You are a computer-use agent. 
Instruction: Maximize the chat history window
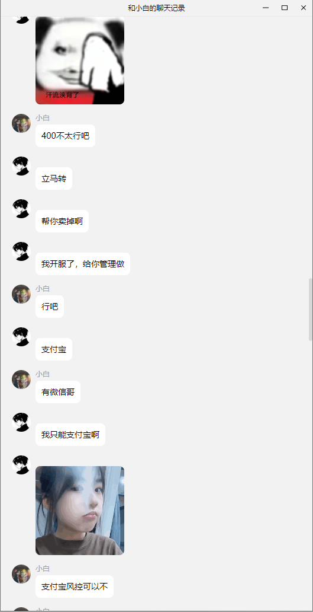coord(285,8)
